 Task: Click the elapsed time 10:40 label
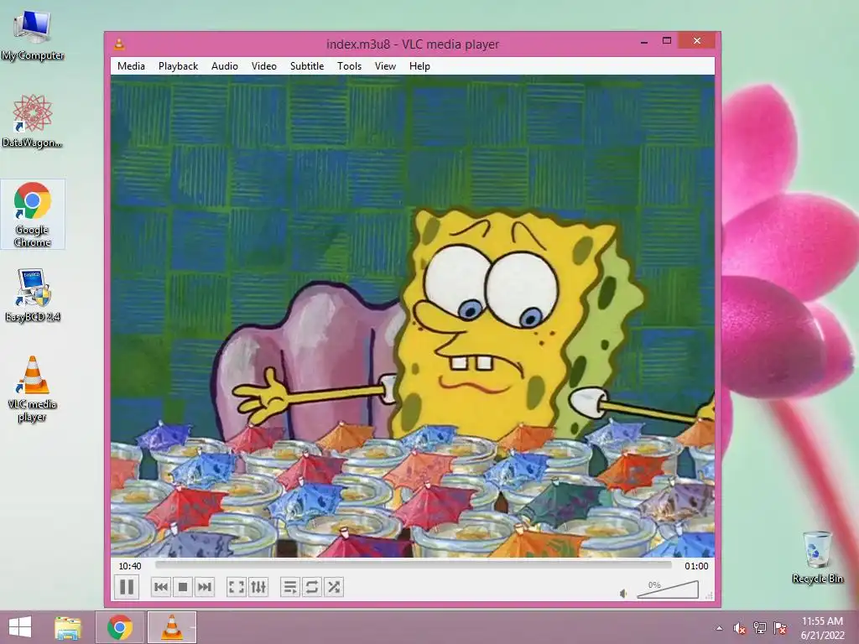coord(130,566)
